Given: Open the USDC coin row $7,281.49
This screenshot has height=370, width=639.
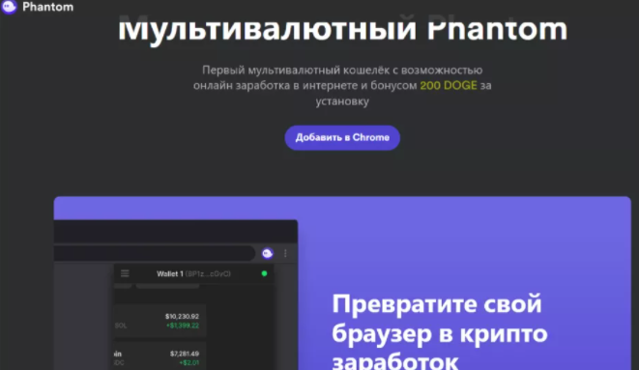Looking at the screenshot, I should (x=160, y=357).
